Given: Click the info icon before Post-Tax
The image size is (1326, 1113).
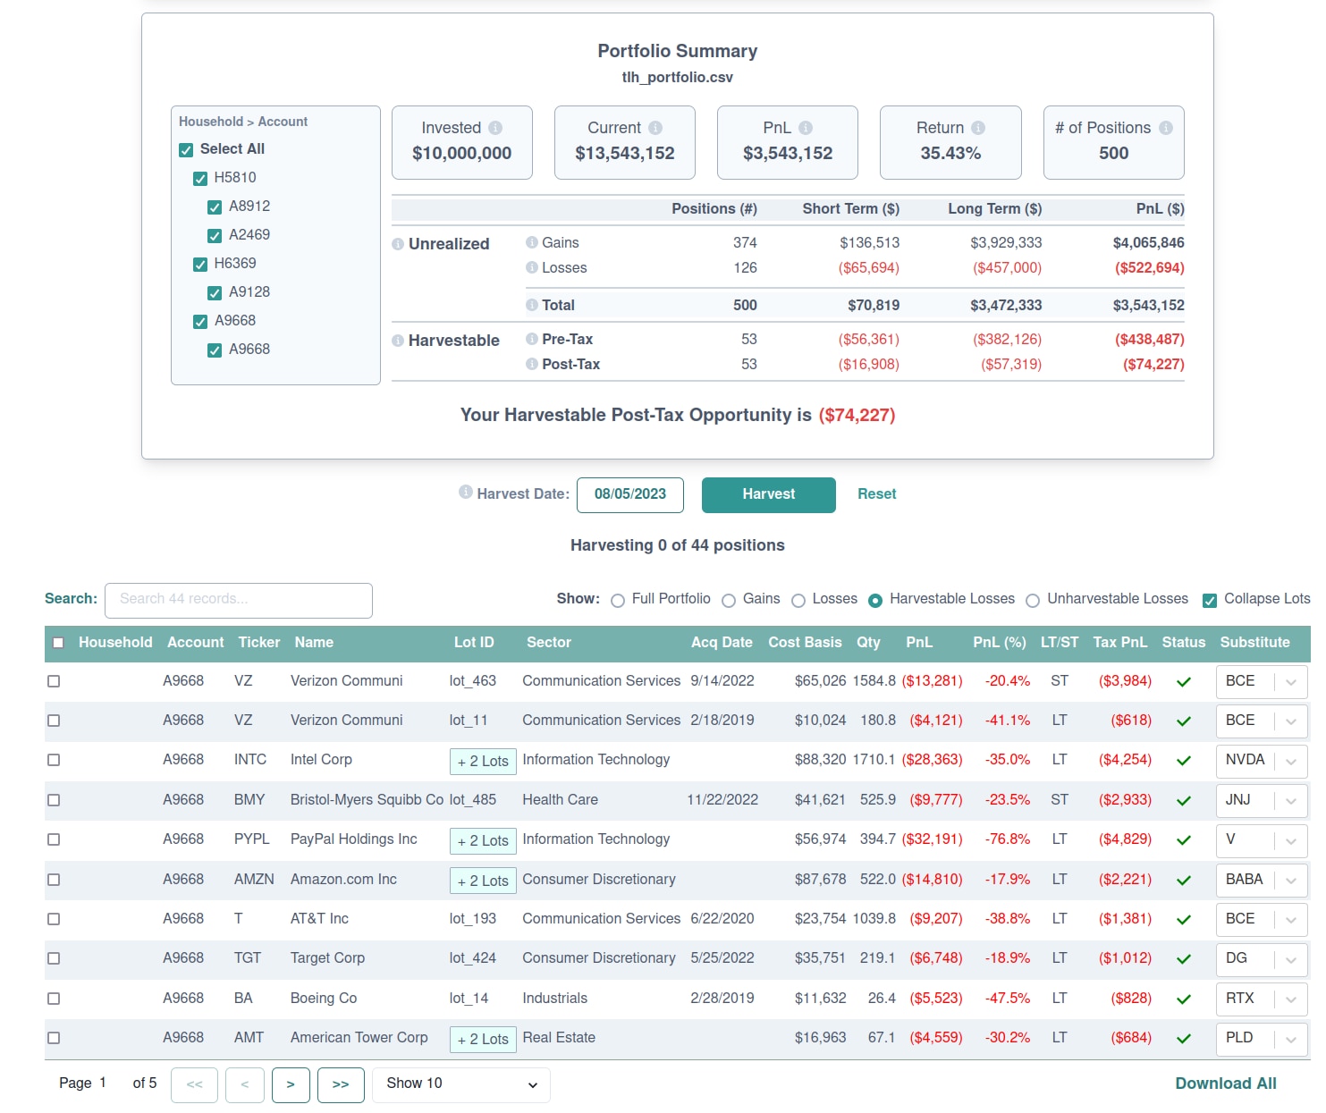Looking at the screenshot, I should (x=532, y=364).
